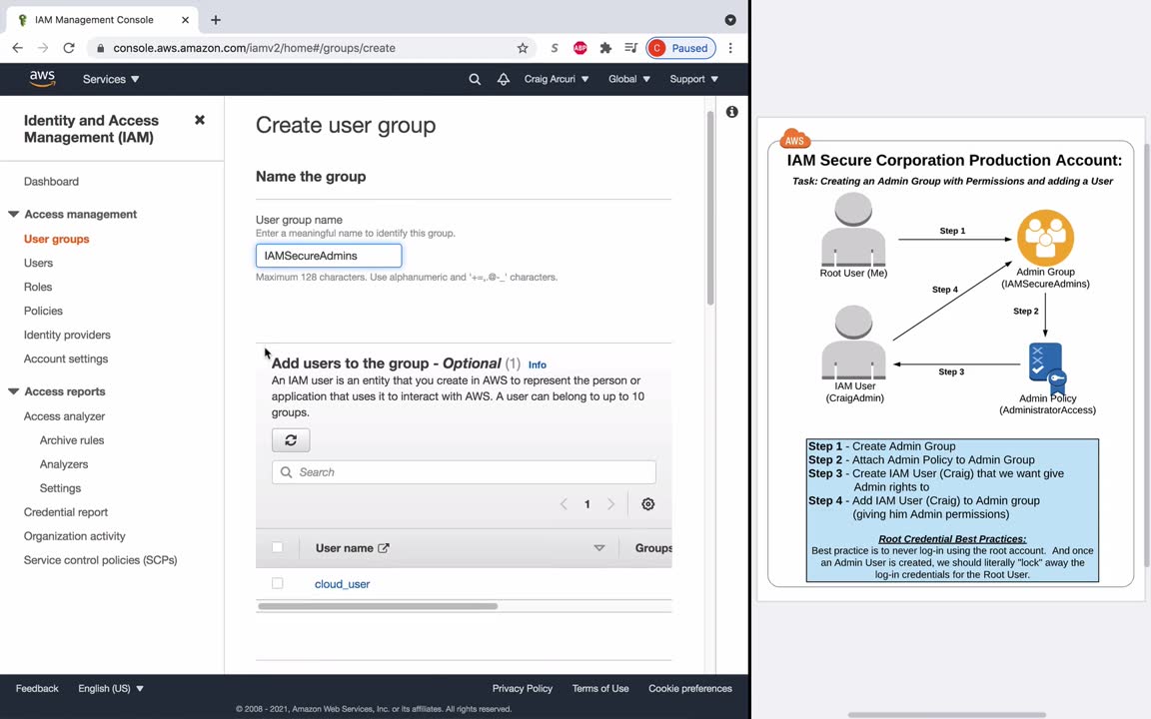Open the Extensions puzzle piece icon
Viewport: 1151px width, 719px height.
[x=605, y=48]
